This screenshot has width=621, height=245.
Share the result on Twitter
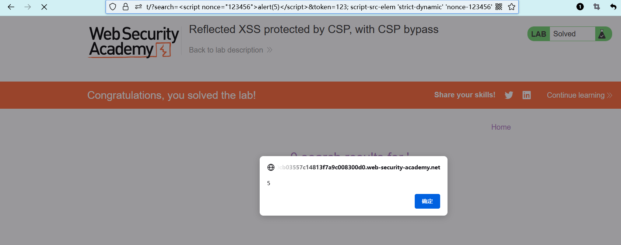509,95
